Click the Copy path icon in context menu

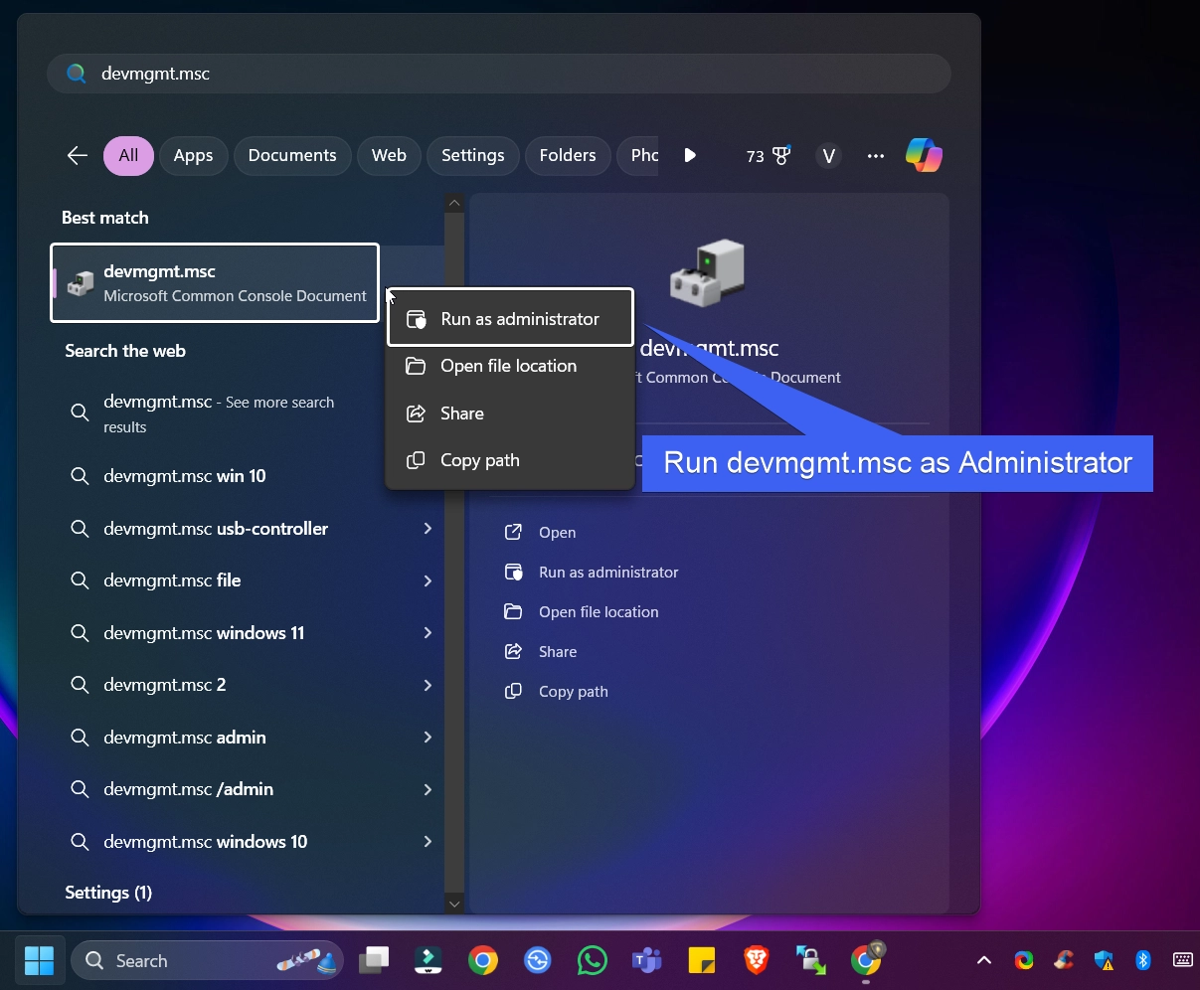pyautogui.click(x=416, y=460)
